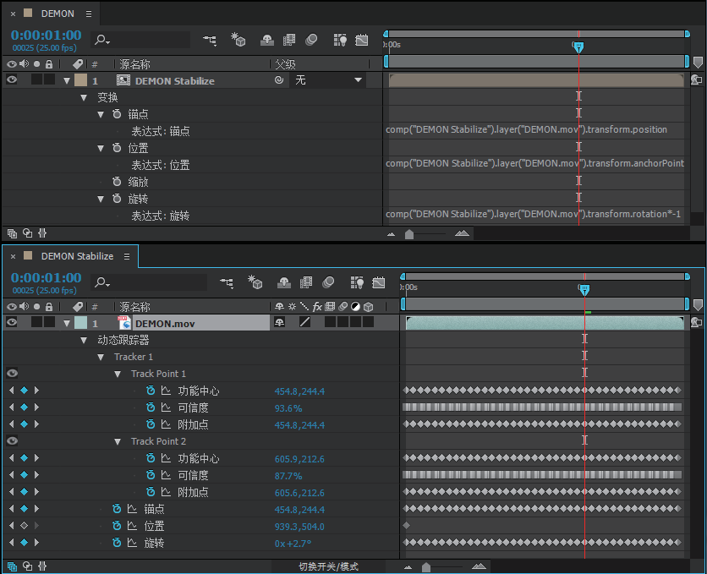Viewport: 707px width, 574px height.
Task: Collapse Track Point 2 group
Action: point(118,442)
